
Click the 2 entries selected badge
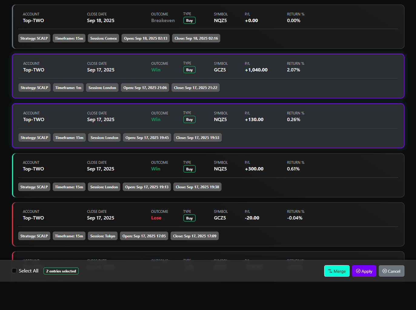click(x=61, y=271)
